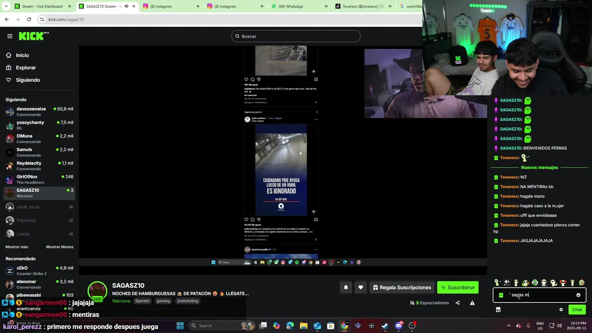This screenshot has height=333, width=592.
Task: Go to Inicio in sidebar
Action: 22,55
